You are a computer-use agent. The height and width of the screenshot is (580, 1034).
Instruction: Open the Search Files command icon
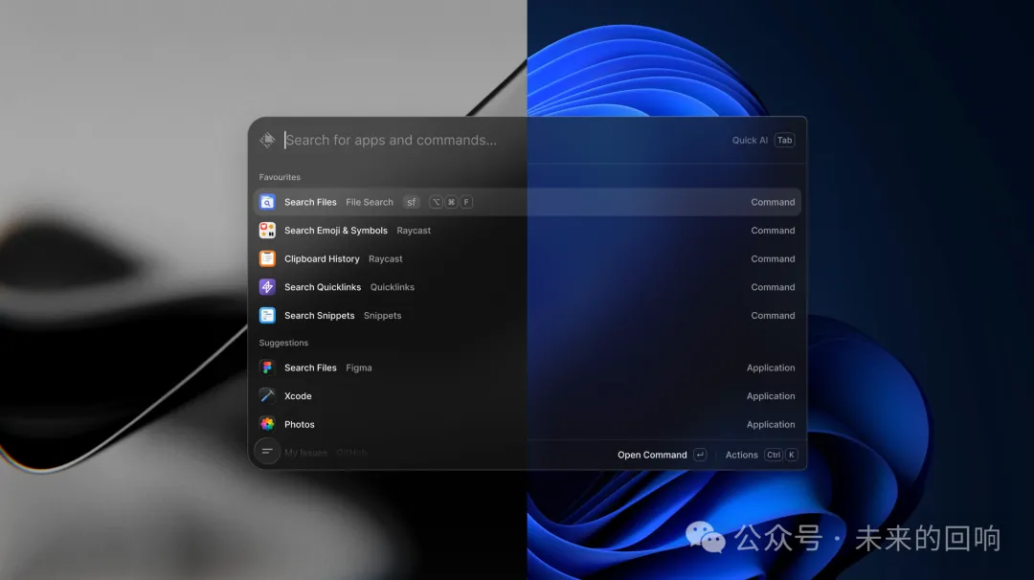pyautogui.click(x=267, y=202)
